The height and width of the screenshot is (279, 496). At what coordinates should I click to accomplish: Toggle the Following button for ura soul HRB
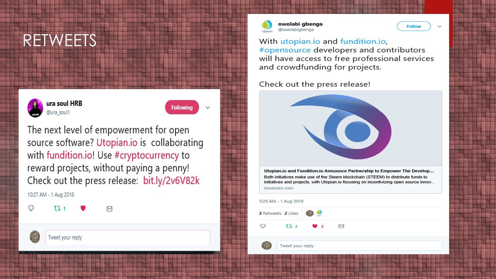click(x=182, y=107)
